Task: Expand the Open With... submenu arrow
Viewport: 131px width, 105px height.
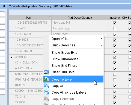Action: (101, 39)
